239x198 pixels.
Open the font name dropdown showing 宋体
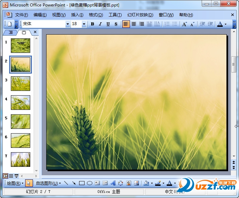[x=68, y=24]
